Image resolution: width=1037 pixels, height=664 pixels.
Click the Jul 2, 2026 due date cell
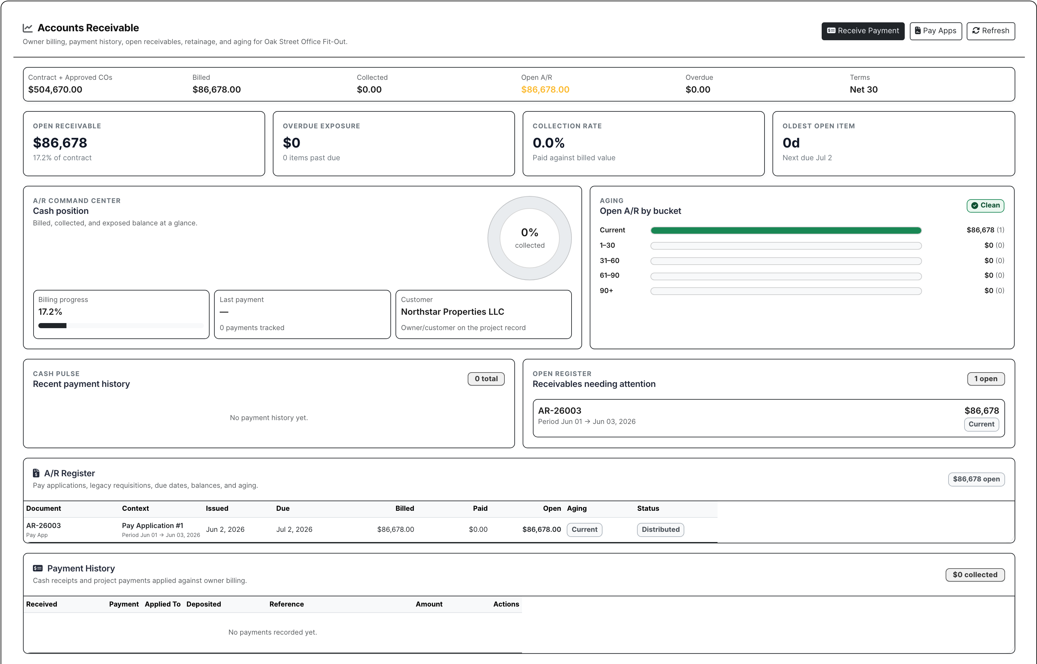pyautogui.click(x=294, y=530)
